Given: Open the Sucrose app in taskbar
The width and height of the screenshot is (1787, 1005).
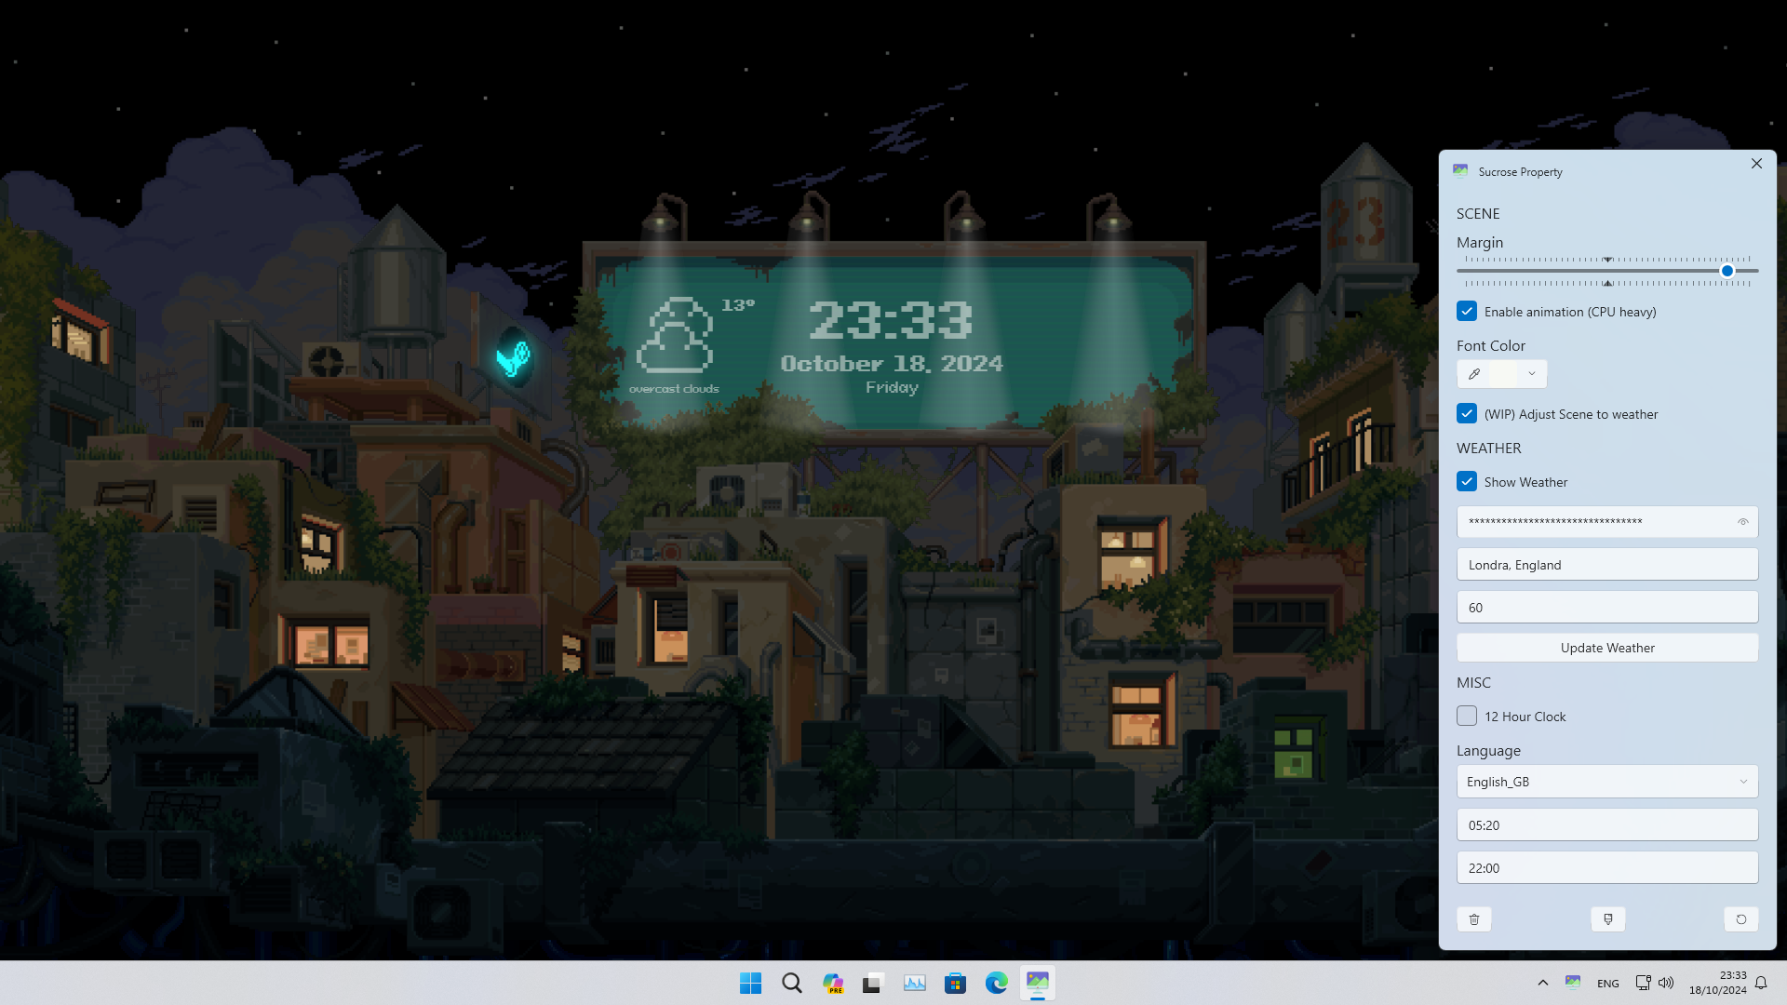Looking at the screenshot, I should [1038, 983].
